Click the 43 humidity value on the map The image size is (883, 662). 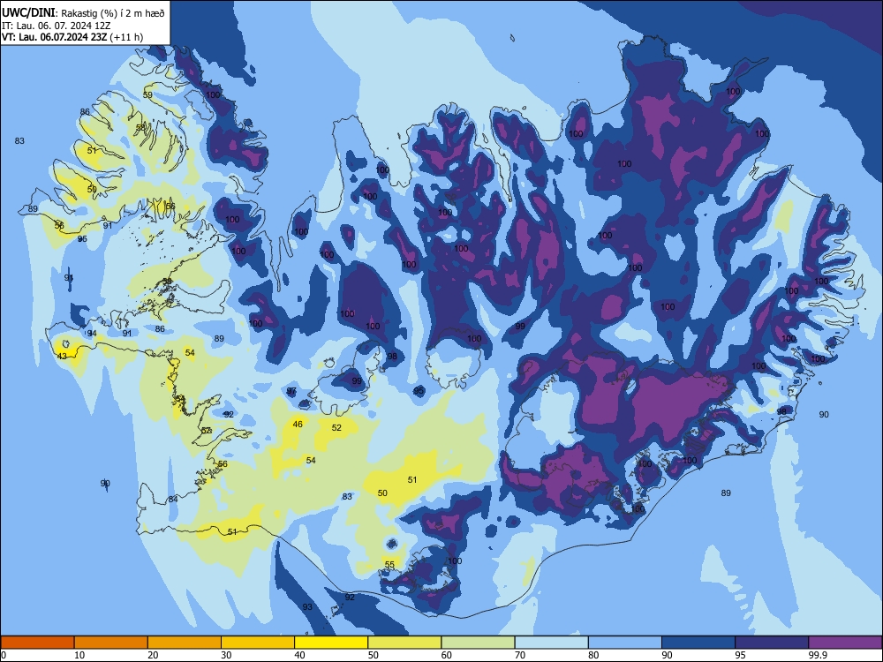(62, 356)
